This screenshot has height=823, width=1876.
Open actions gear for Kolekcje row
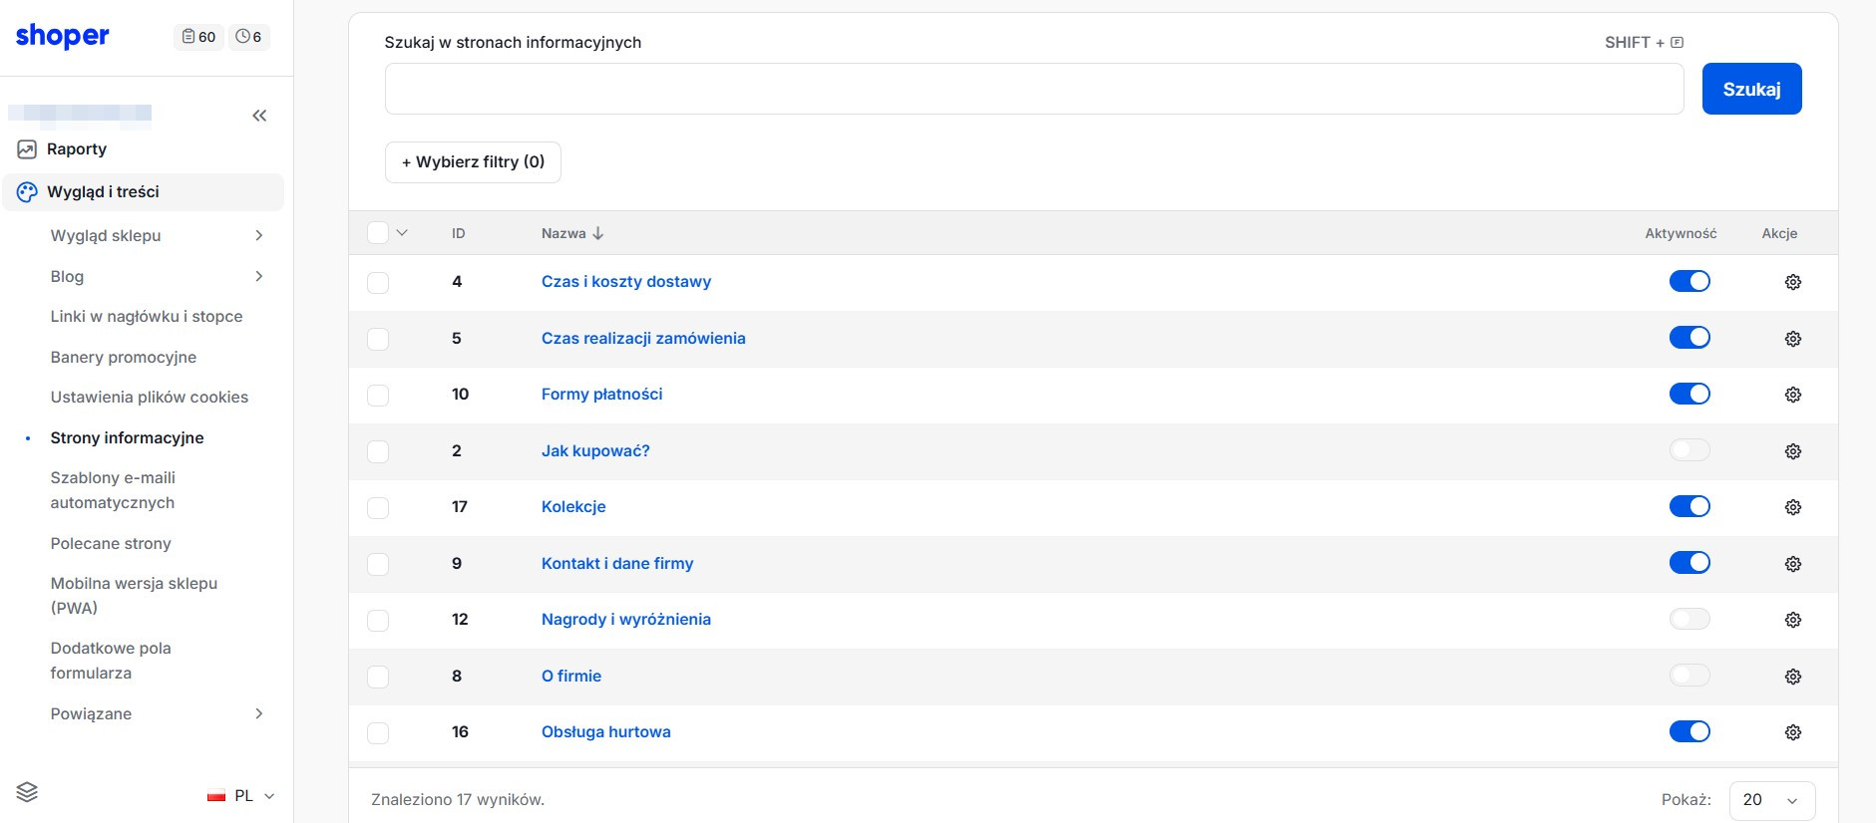(x=1792, y=507)
